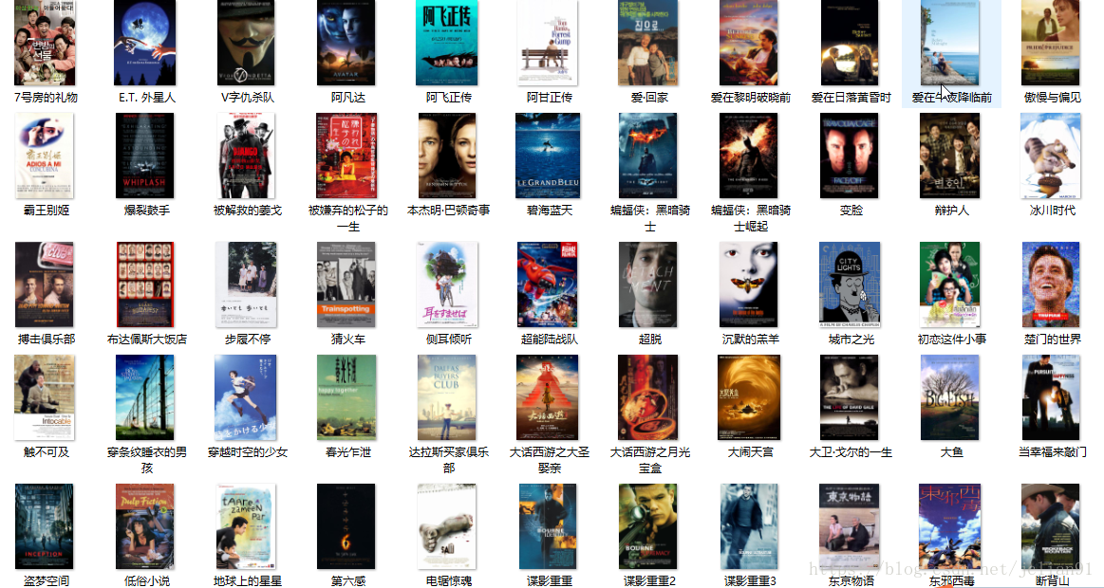Click the Whiplash 爆裂鼓手 poster
This screenshot has height=588, width=1104.
(x=145, y=156)
